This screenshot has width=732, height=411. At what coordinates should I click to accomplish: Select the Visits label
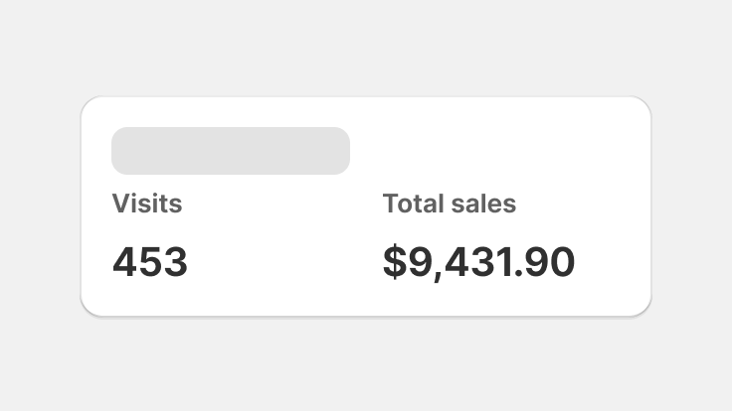coord(147,204)
